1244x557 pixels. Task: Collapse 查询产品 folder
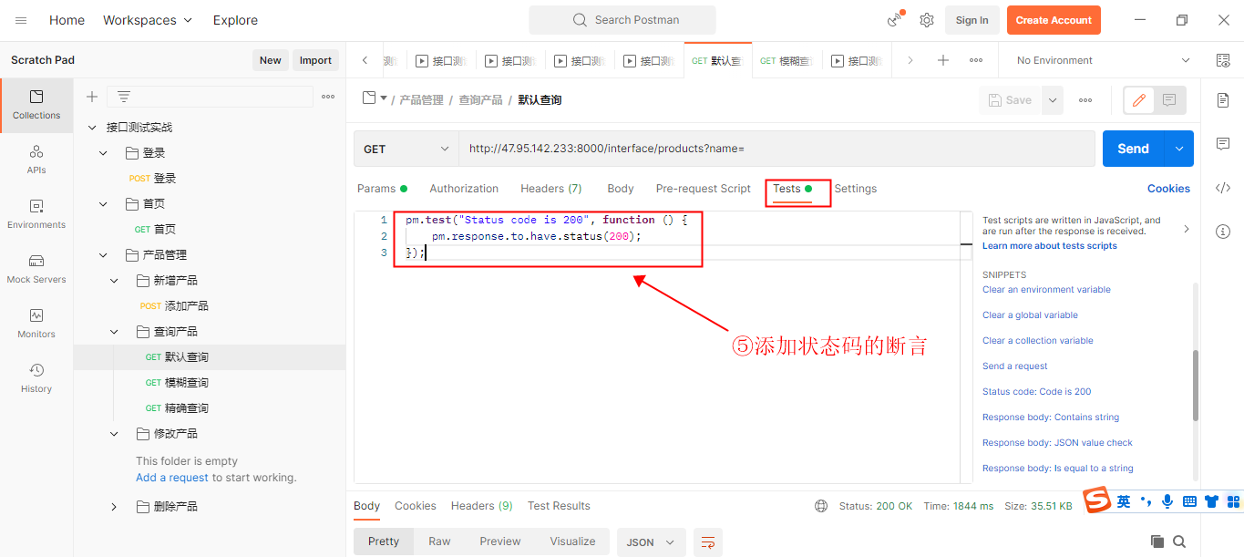[114, 332]
